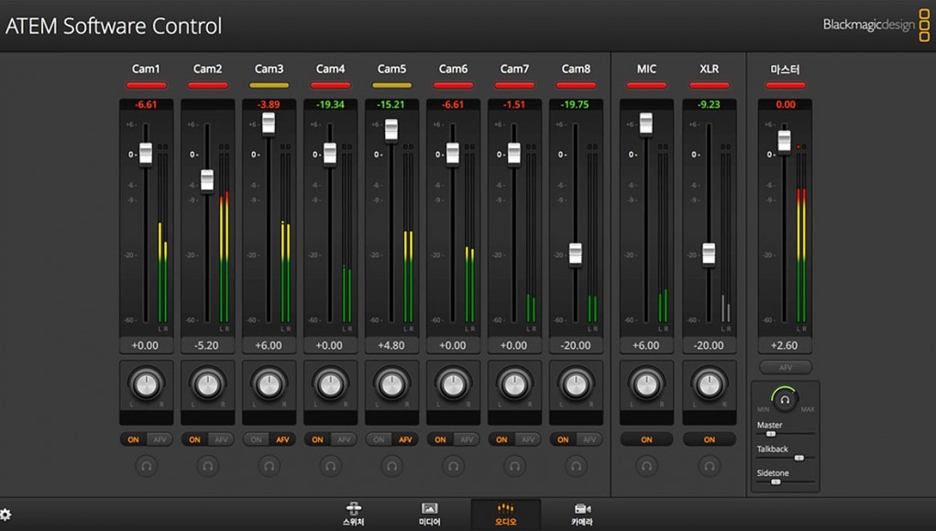Screen dimensions: 936x531
Task: Edit Cam3 gain value +6.00
Action: [269, 345]
